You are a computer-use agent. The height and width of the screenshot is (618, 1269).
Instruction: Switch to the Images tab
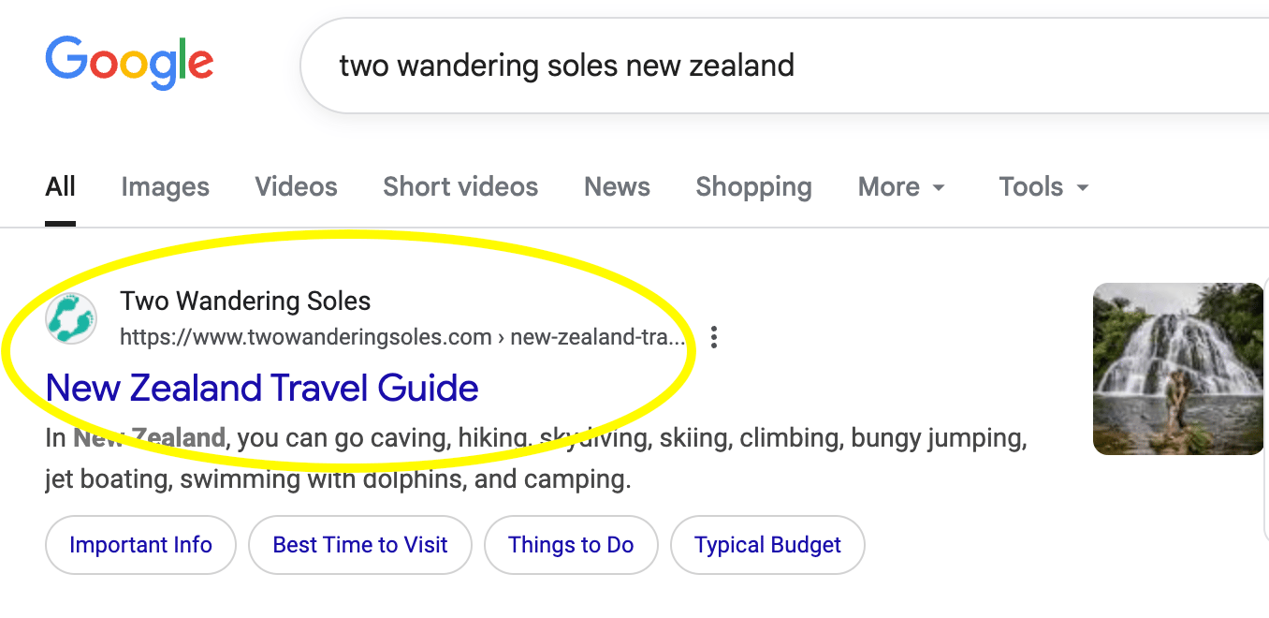165,187
